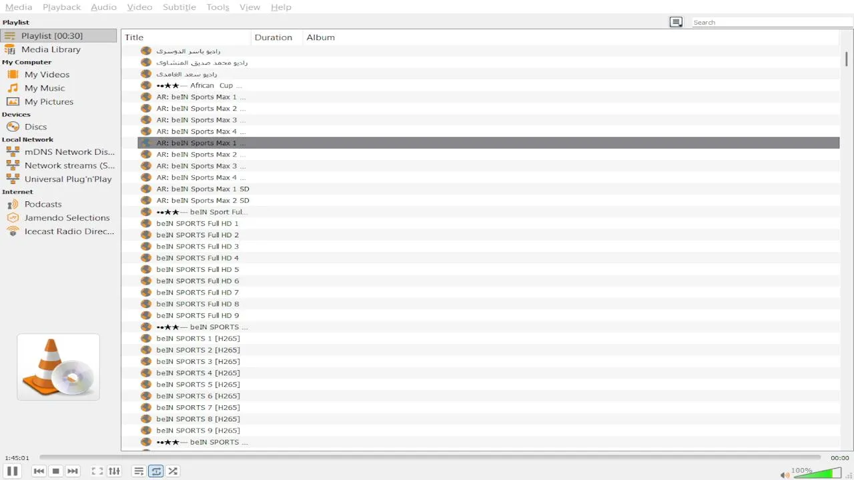The width and height of the screenshot is (854, 480).
Task: Skip to previous media item
Action: point(39,471)
